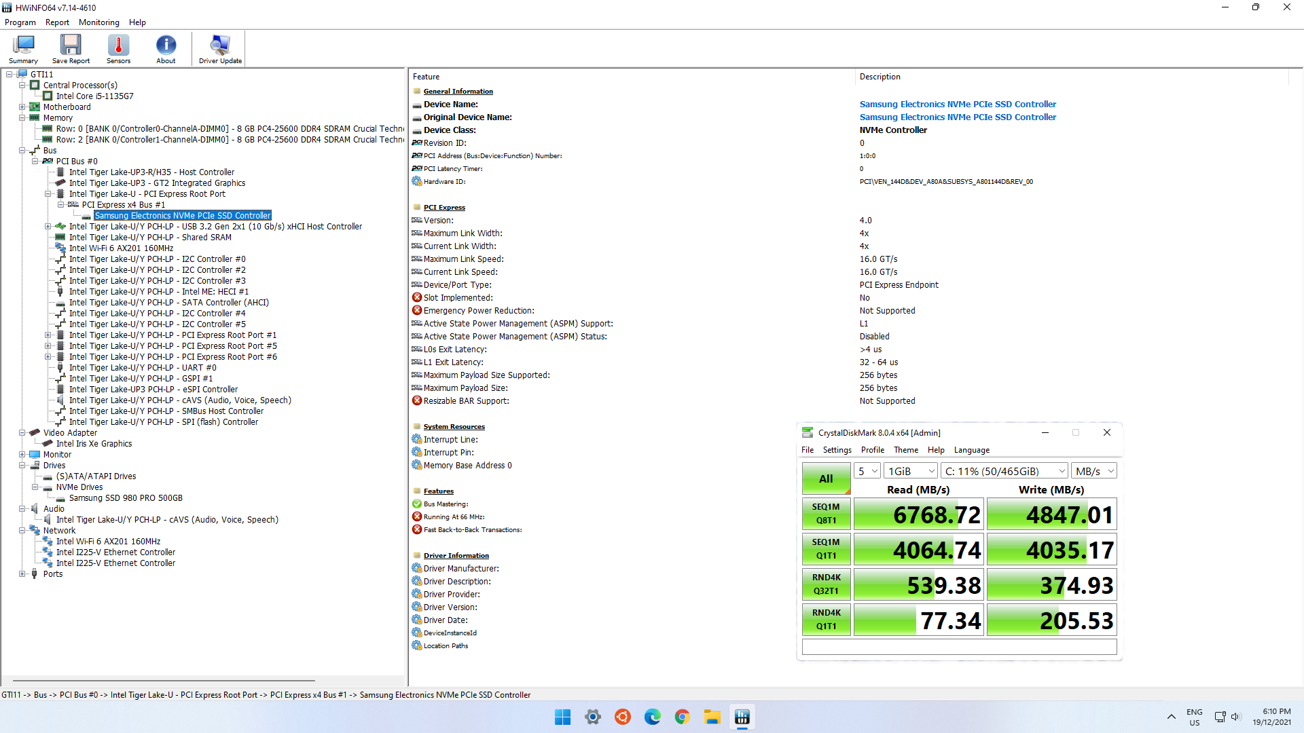Open CrystalDiskMark Profile menu
1304x733 pixels.
tap(873, 450)
